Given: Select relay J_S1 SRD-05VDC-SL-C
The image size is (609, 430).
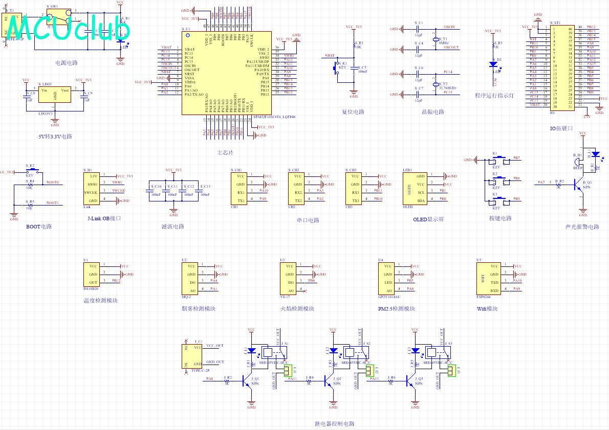Looking at the screenshot, I should pyautogui.click(x=274, y=352).
